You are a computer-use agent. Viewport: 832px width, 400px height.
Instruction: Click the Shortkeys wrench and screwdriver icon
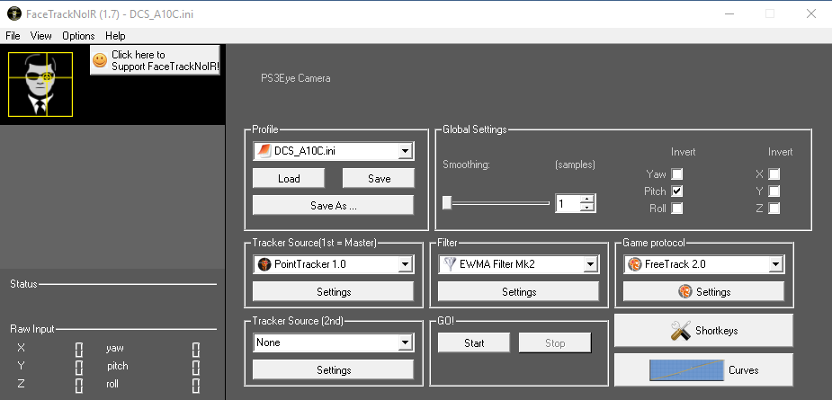click(680, 331)
